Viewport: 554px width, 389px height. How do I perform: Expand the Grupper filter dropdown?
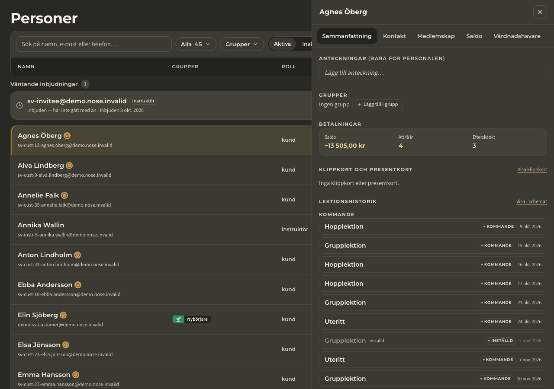click(x=242, y=44)
